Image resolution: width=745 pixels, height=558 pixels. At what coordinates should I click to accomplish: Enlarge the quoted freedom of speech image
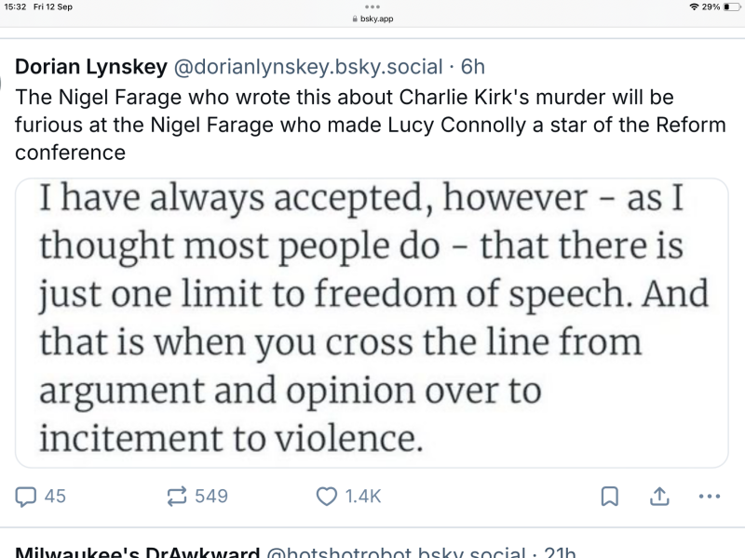pyautogui.click(x=372, y=322)
